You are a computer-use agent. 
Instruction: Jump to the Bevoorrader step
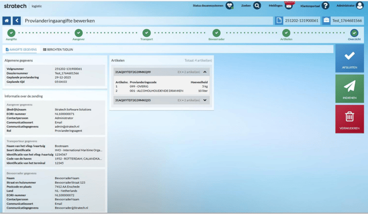[x=216, y=33]
